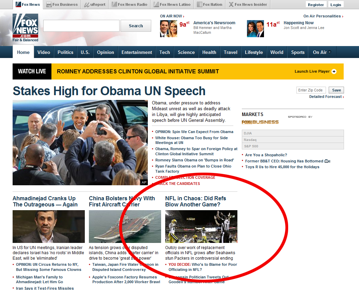Click the search text field

tap(81, 26)
